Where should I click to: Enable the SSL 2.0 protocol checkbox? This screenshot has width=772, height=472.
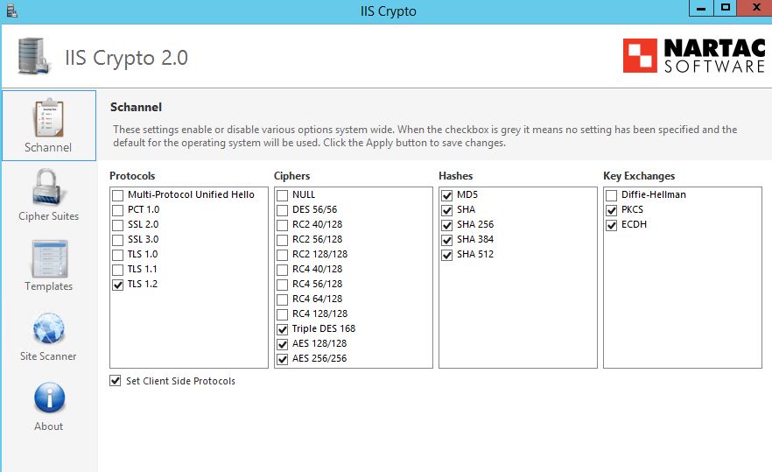[117, 225]
